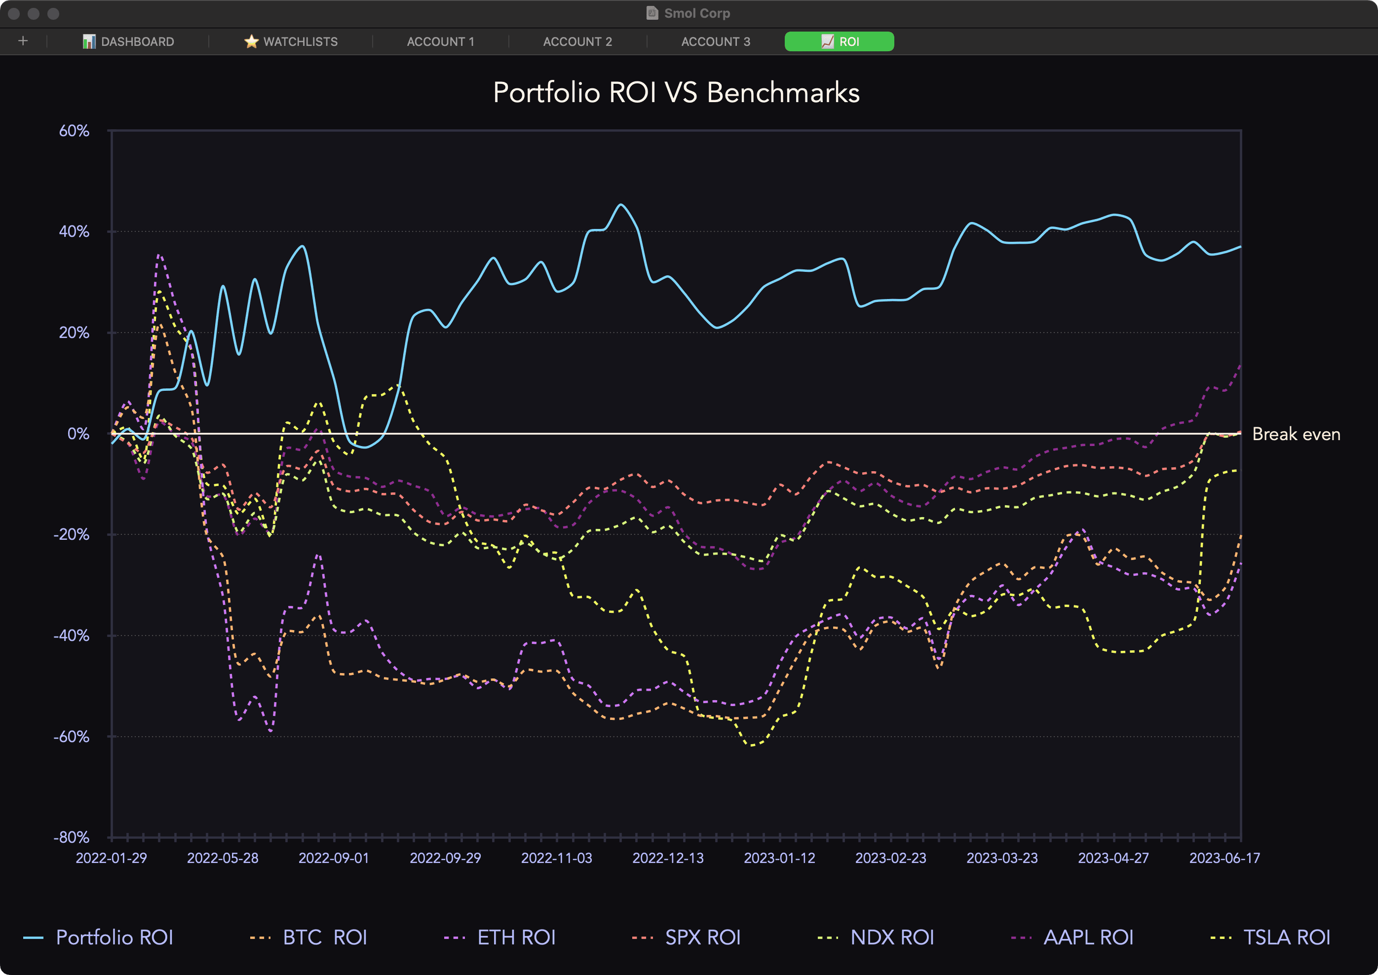Click the 2023-06-17 date axis label
This screenshot has width=1378, height=975.
tap(1225, 858)
